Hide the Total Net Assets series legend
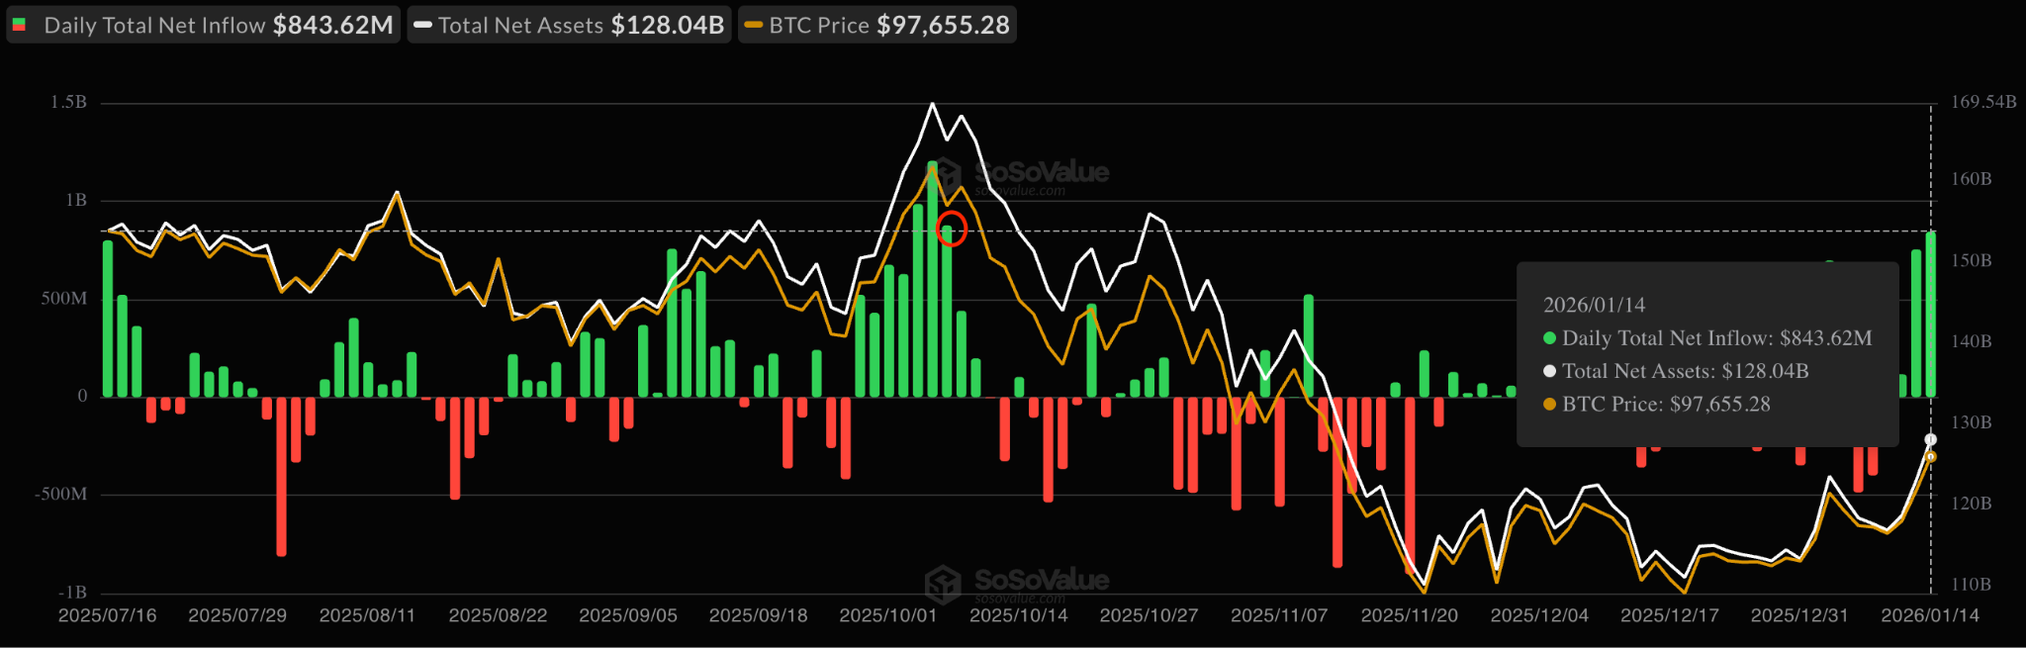The width and height of the screenshot is (2026, 648). [570, 25]
